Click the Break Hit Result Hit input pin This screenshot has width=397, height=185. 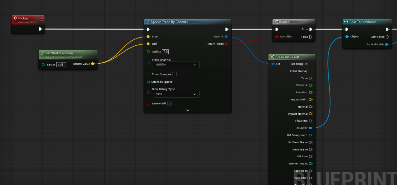click(273, 64)
